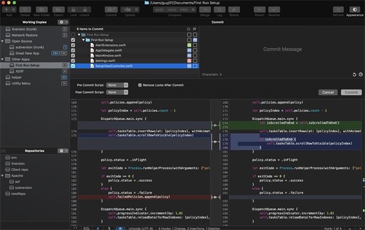Click the diff layout selector in status bar
The image size is (365, 230).
(x=120, y=228)
